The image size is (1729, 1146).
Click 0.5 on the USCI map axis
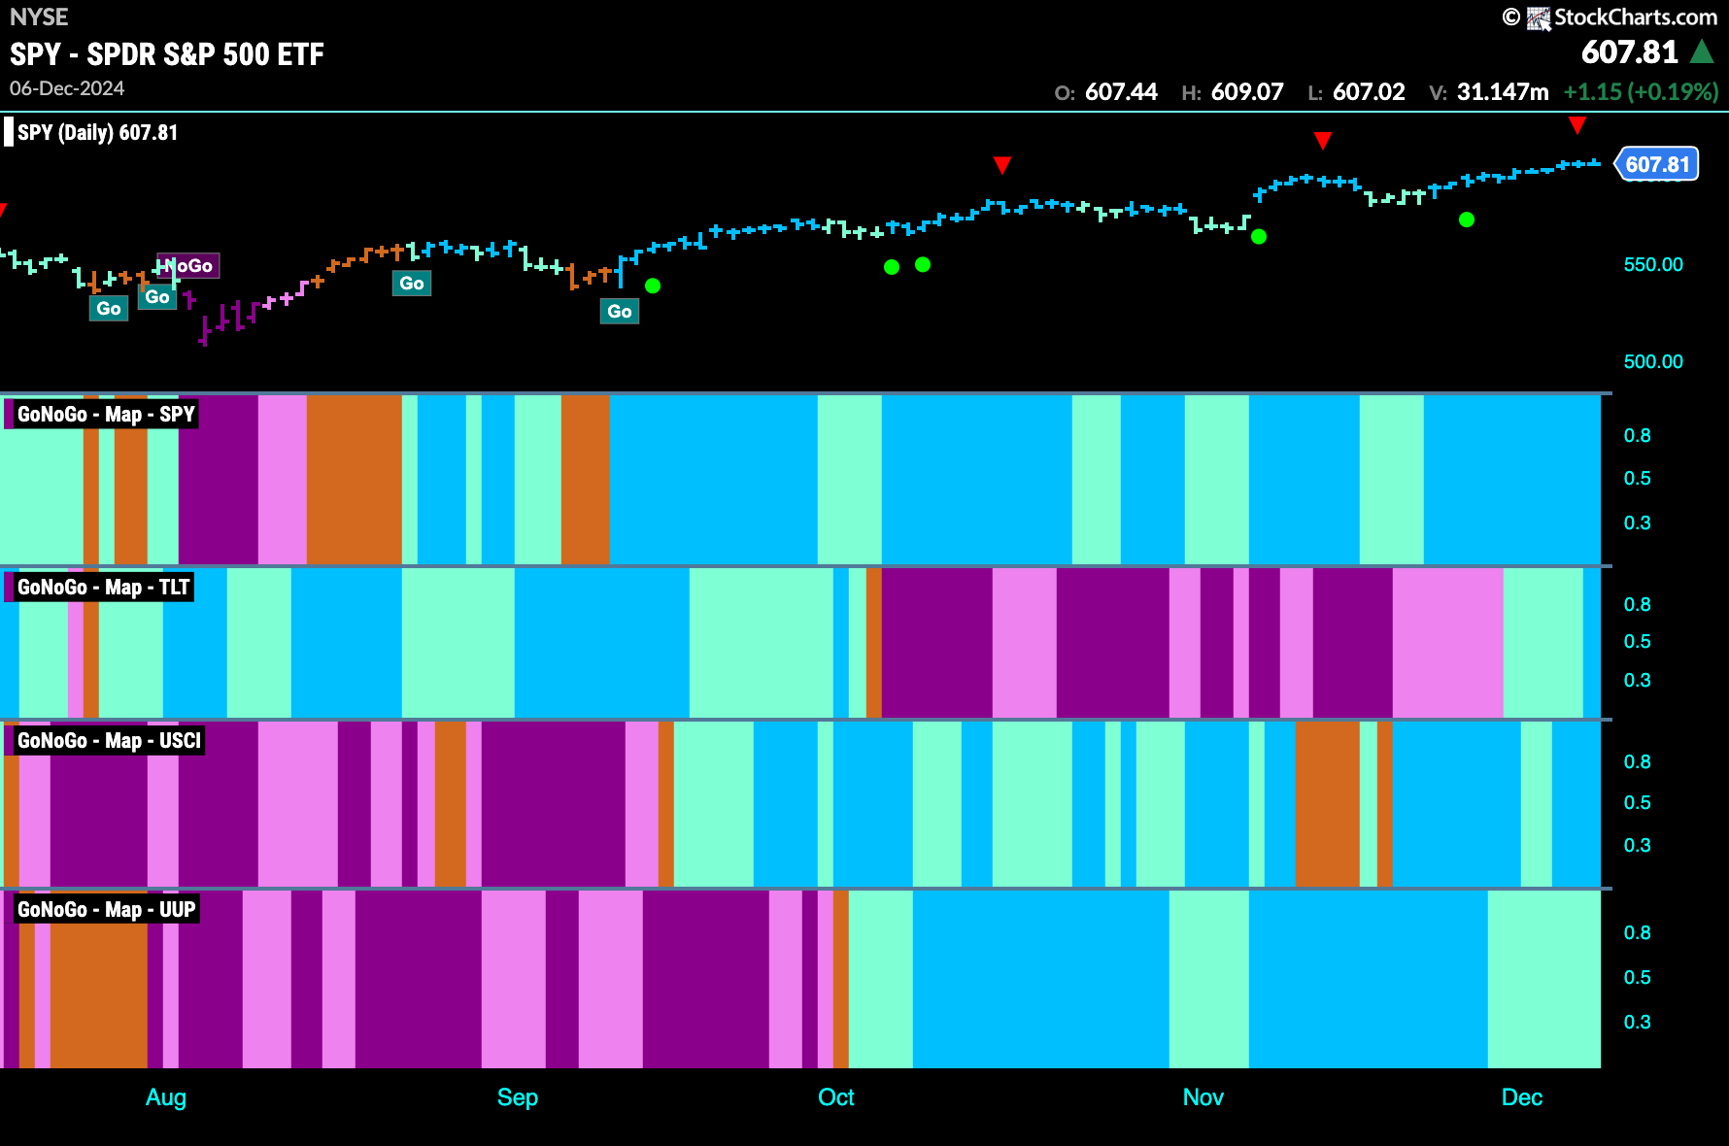click(x=1638, y=802)
